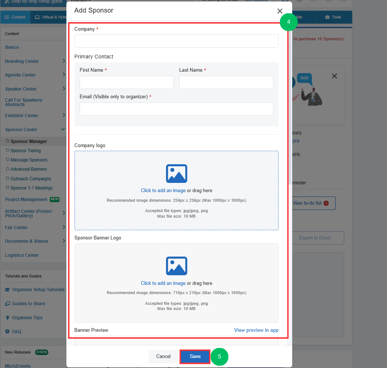Select Sponsor Tiering in sidebar
The width and height of the screenshot is (387, 368).
26,151
